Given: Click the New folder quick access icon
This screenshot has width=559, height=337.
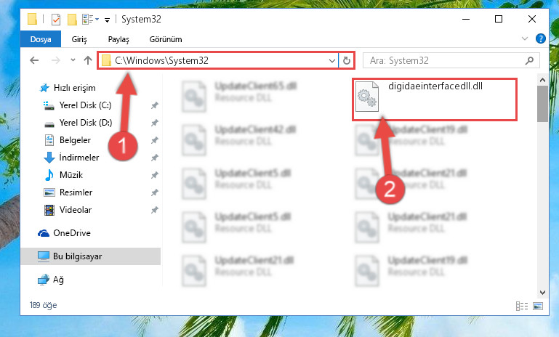Looking at the screenshot, I should click(73, 20).
